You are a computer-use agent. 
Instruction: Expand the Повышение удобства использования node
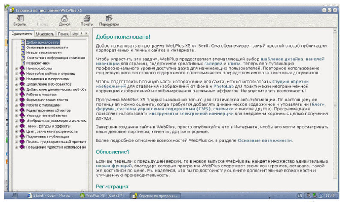pos(16,147)
